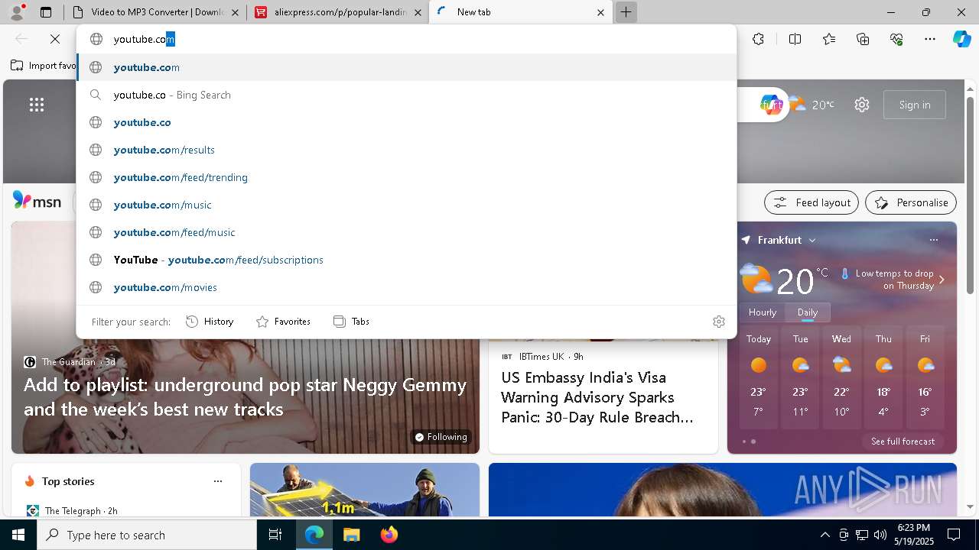Open new tab page settings gear
Image resolution: width=979 pixels, height=550 pixels.
[x=862, y=105]
